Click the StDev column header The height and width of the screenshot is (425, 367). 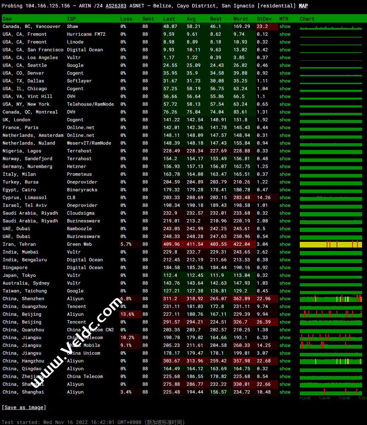pos(264,19)
